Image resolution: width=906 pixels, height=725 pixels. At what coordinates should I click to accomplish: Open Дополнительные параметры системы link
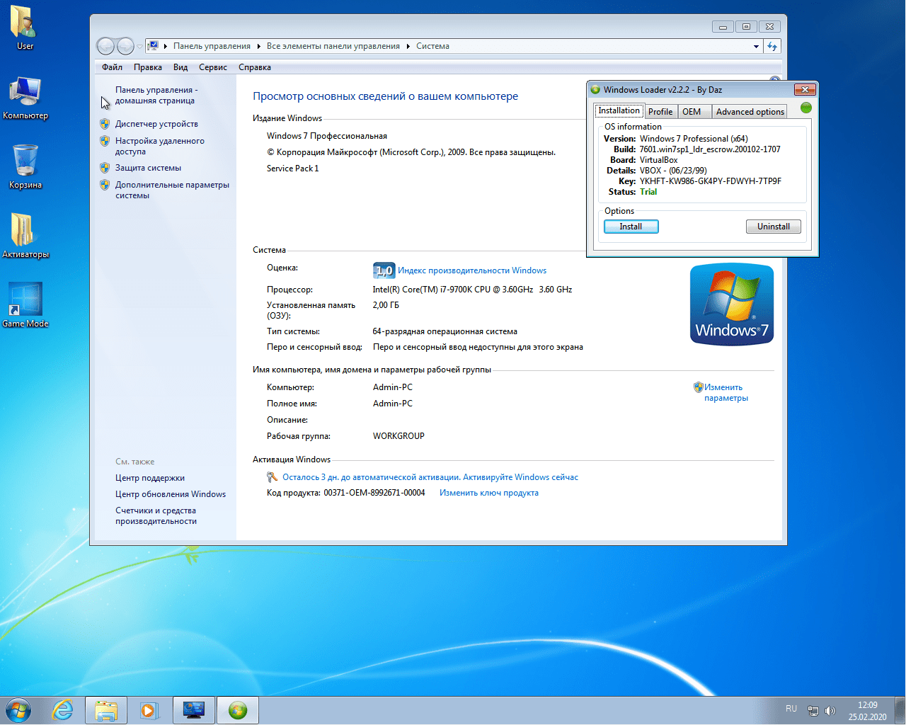pyautogui.click(x=172, y=190)
